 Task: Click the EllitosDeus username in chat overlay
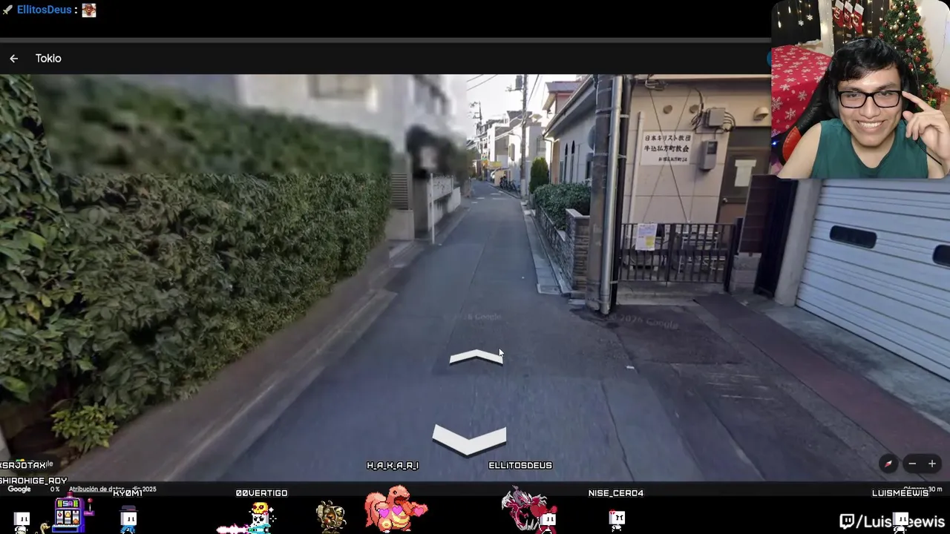(x=44, y=10)
